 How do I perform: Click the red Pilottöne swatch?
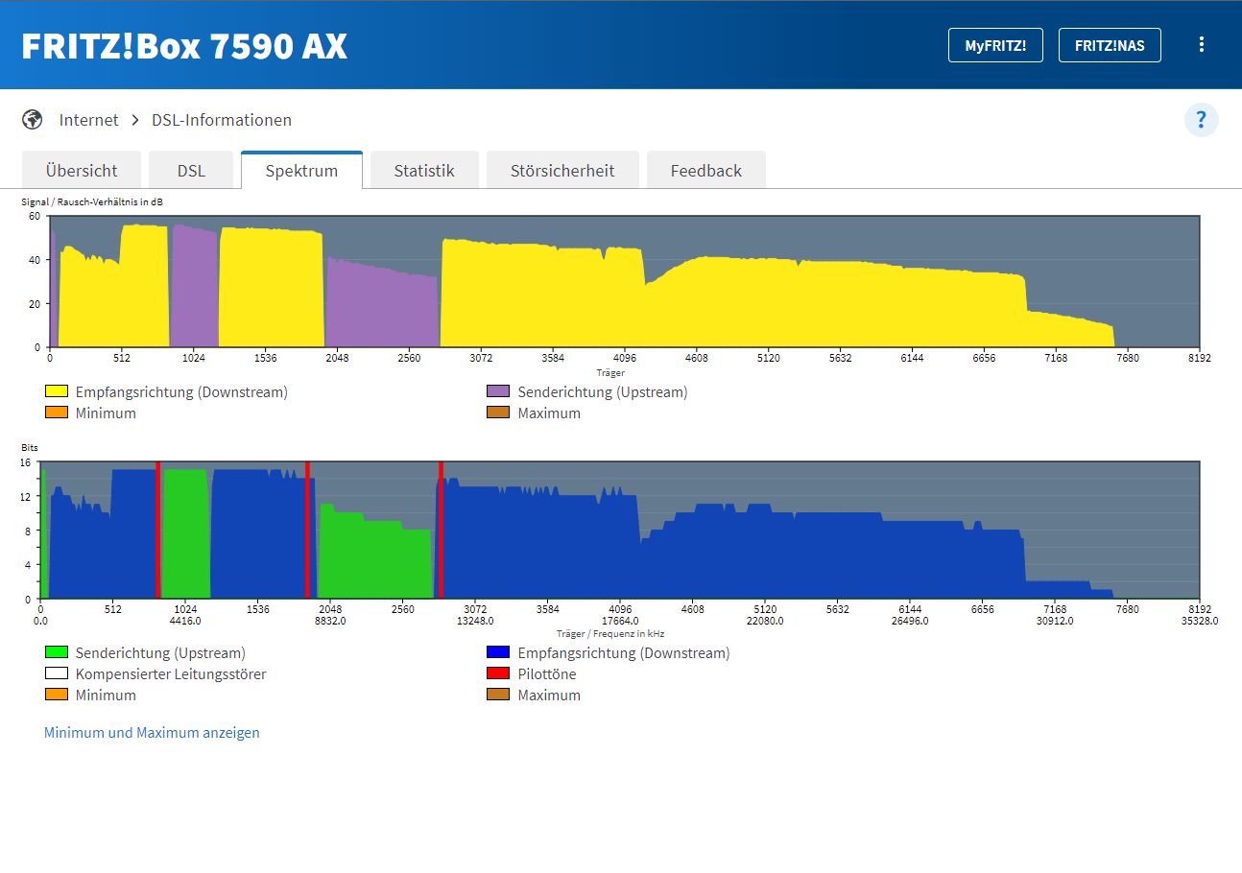(498, 673)
